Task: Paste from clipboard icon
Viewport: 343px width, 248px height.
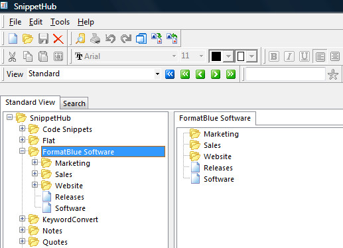Action: (x=43, y=56)
